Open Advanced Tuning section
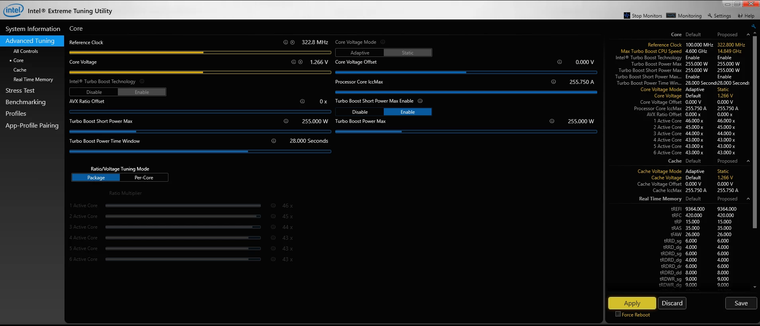This screenshot has width=760, height=326. pyautogui.click(x=32, y=41)
